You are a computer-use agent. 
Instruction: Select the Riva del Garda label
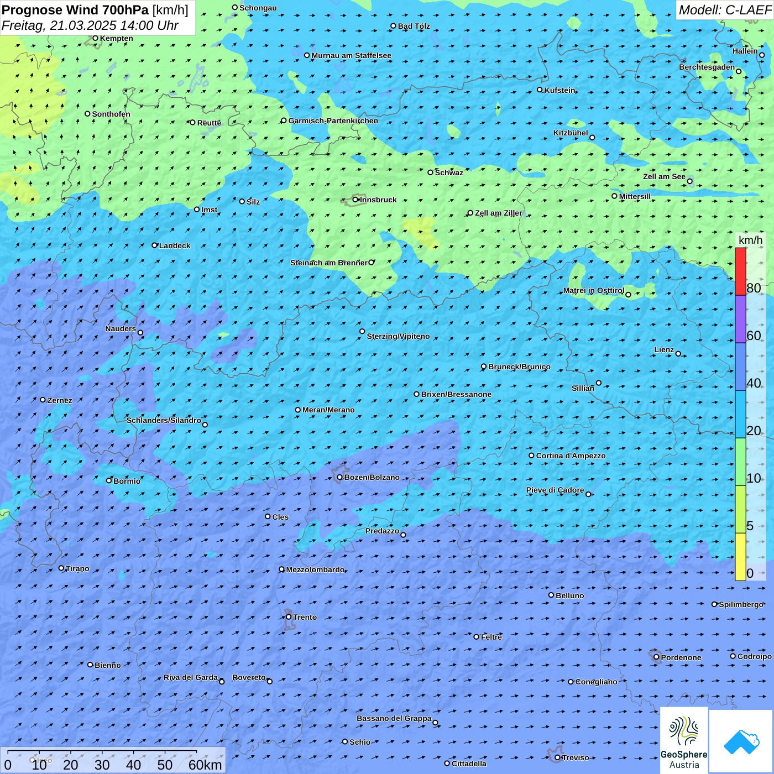191,677
